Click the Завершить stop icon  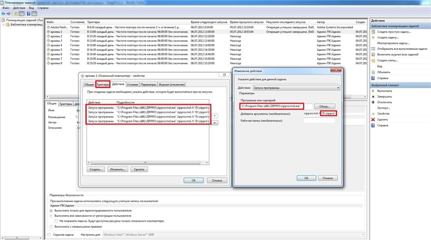point(373,97)
